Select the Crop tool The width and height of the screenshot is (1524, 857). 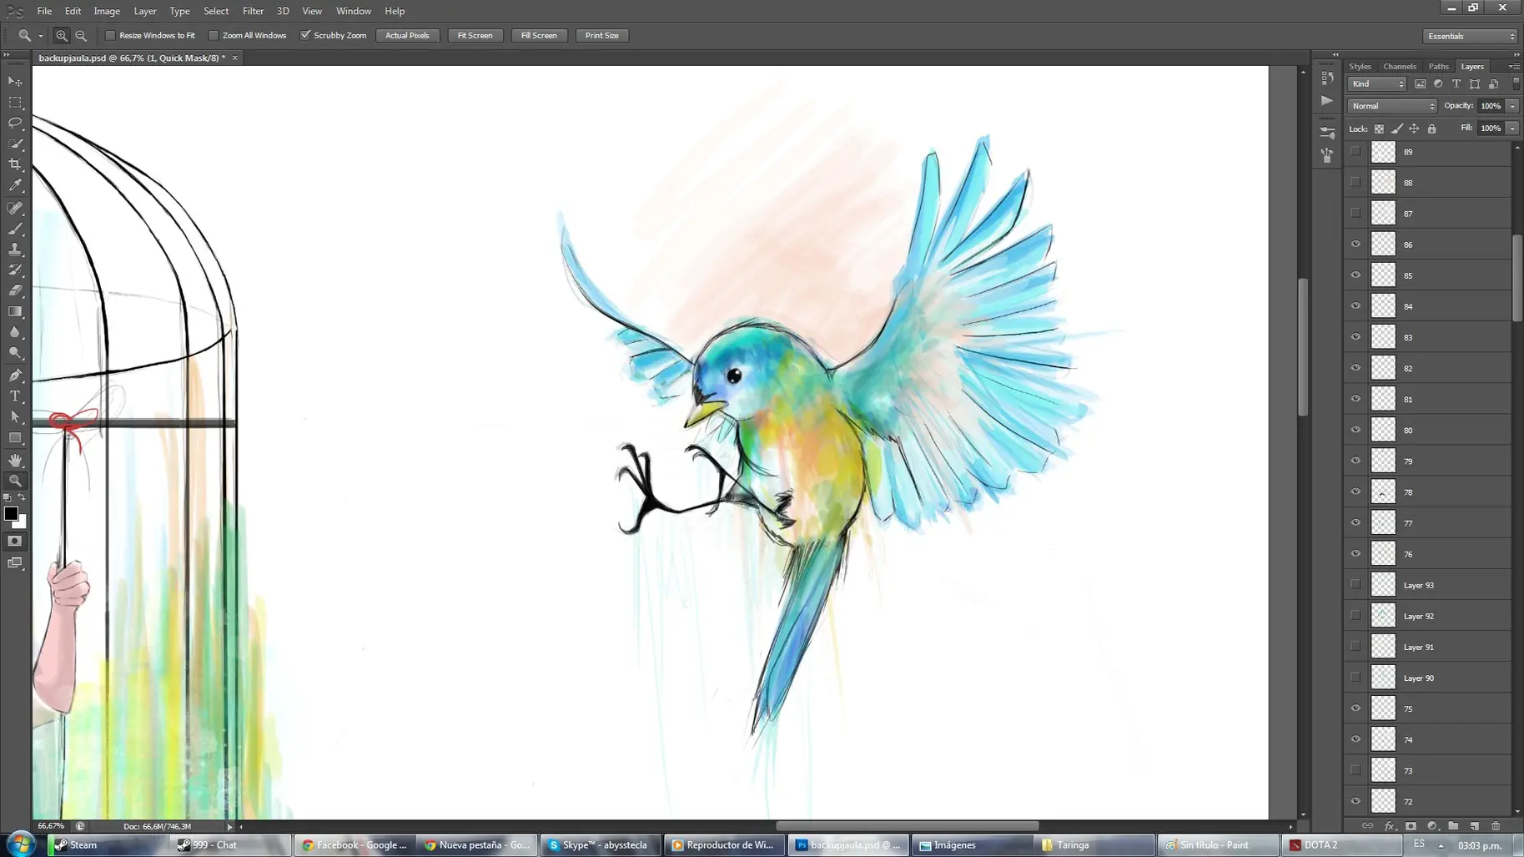(x=15, y=164)
